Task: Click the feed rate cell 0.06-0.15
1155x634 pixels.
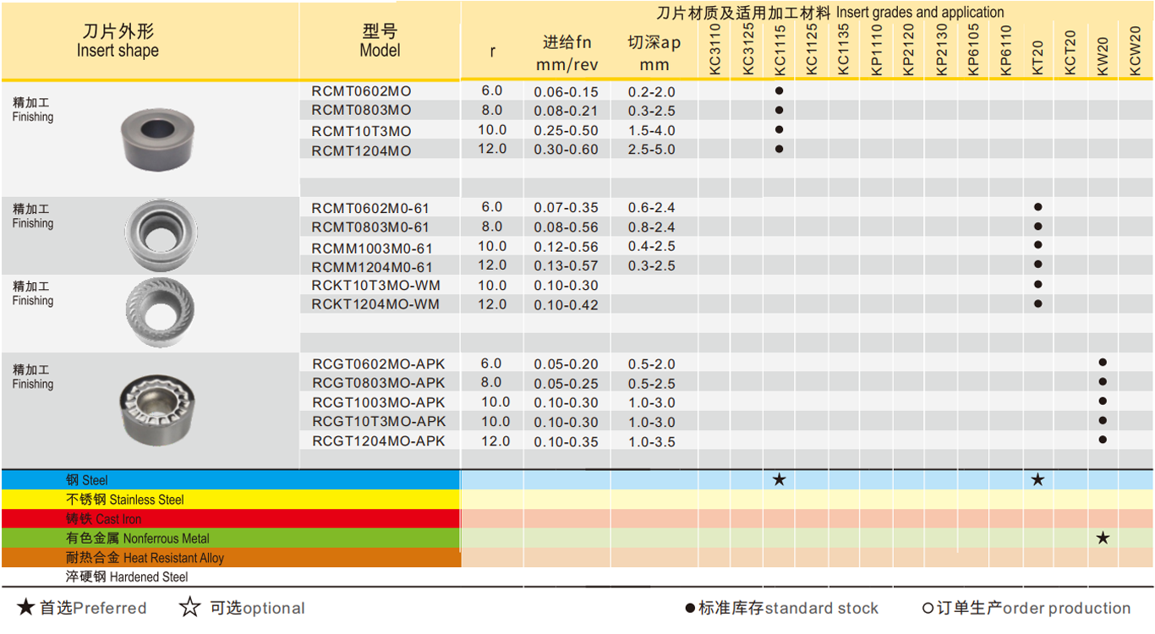Action: click(565, 91)
